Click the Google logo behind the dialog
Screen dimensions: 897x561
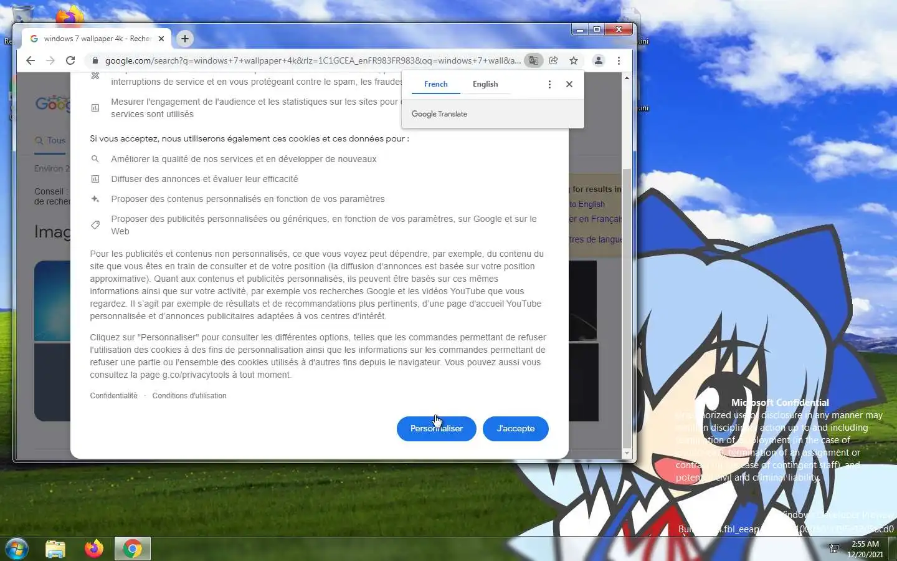52,103
